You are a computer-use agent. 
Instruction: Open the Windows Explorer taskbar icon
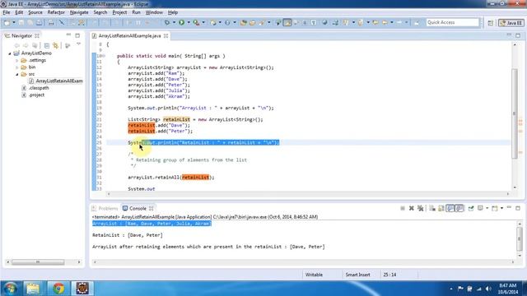[33, 289]
